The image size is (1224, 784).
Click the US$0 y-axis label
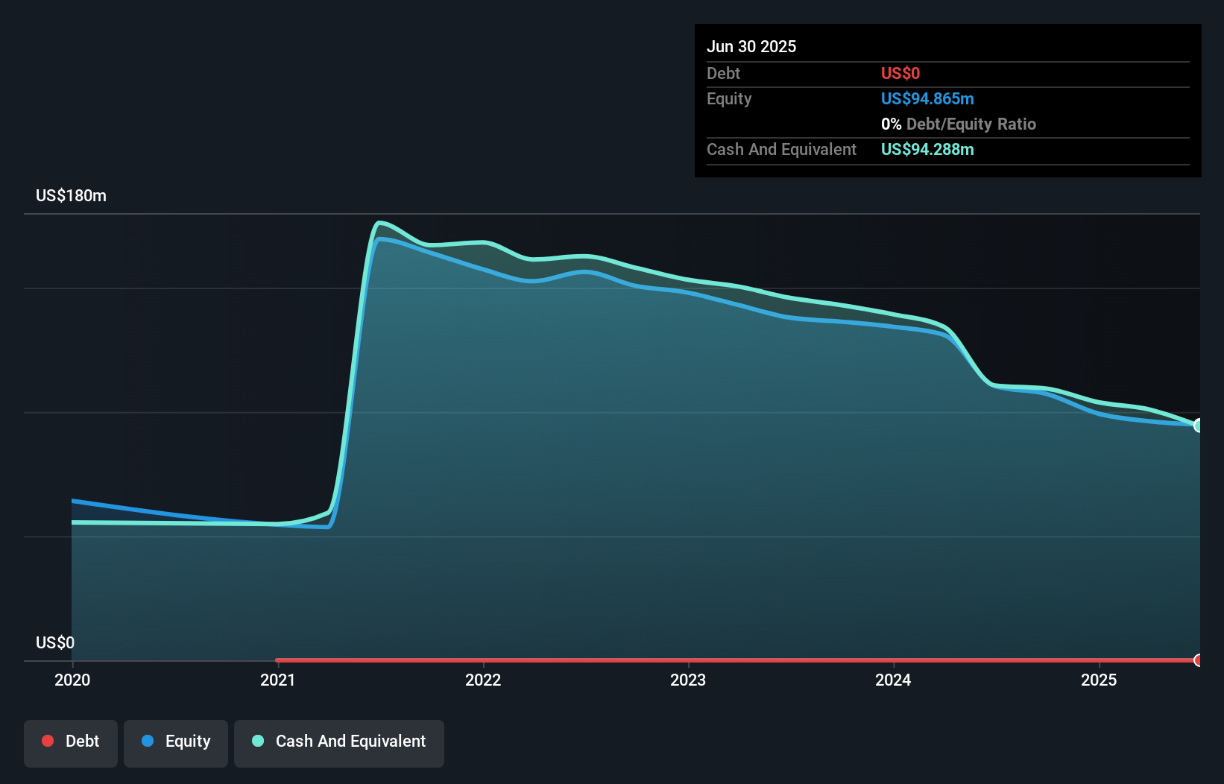click(x=55, y=642)
